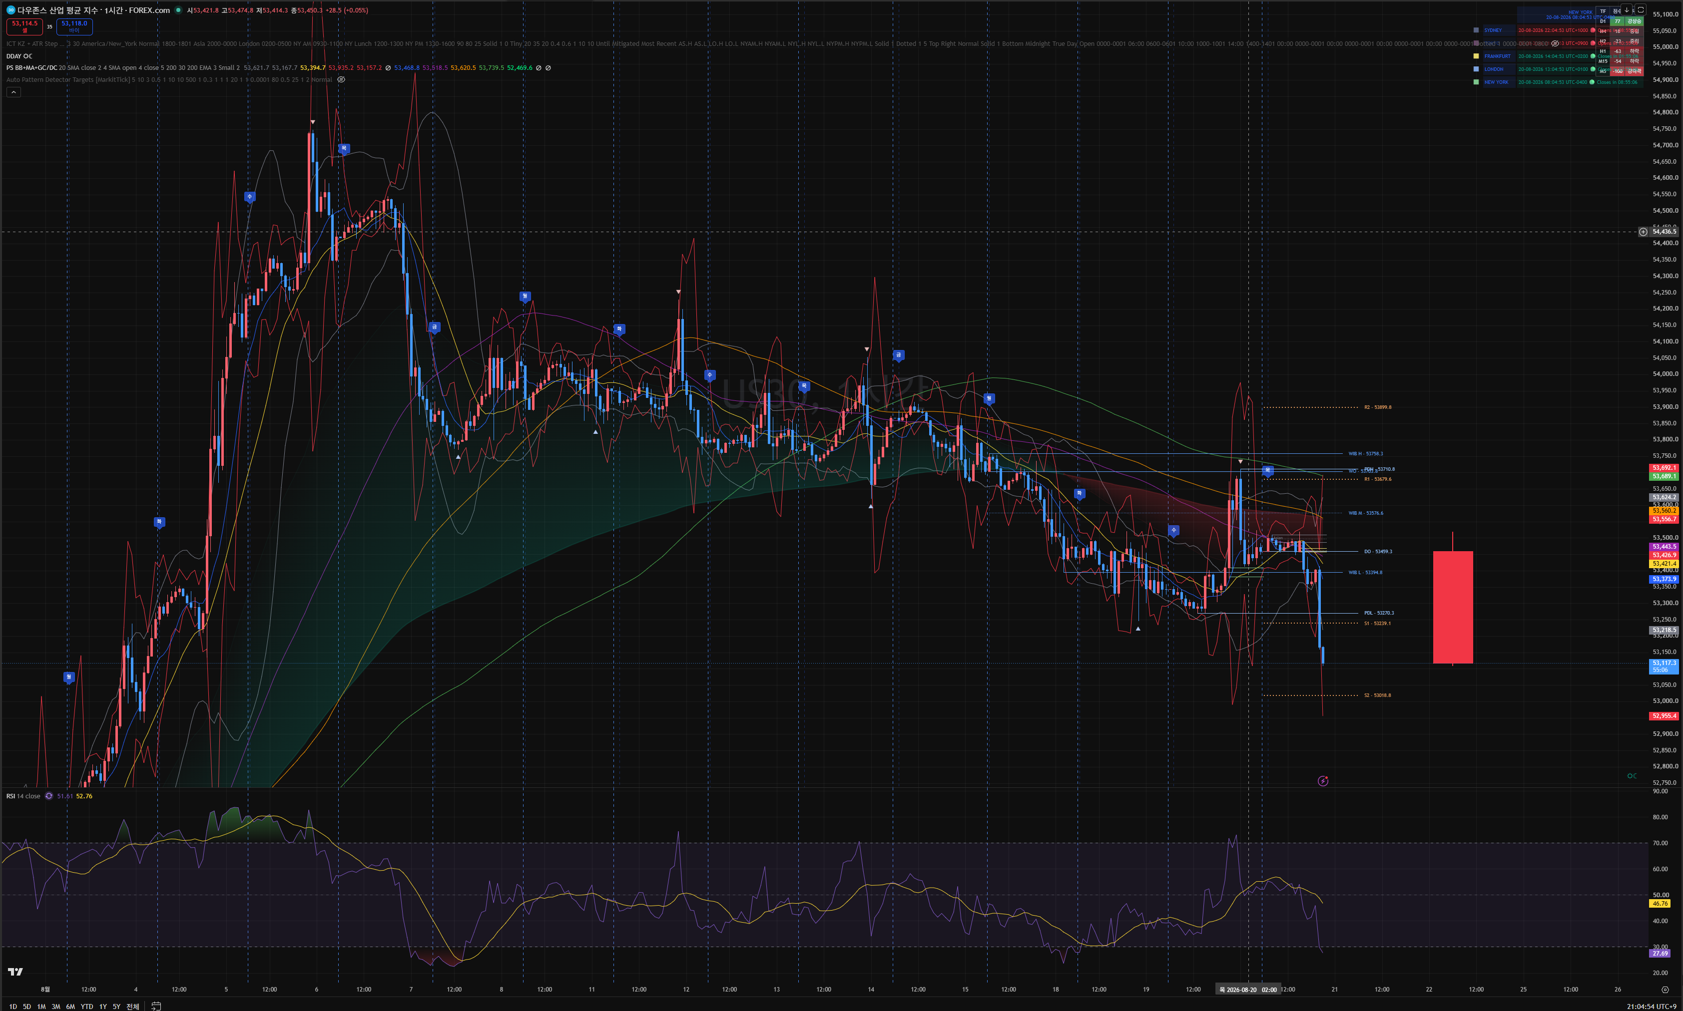Click the 화 marker flag near Aug 4

click(159, 523)
